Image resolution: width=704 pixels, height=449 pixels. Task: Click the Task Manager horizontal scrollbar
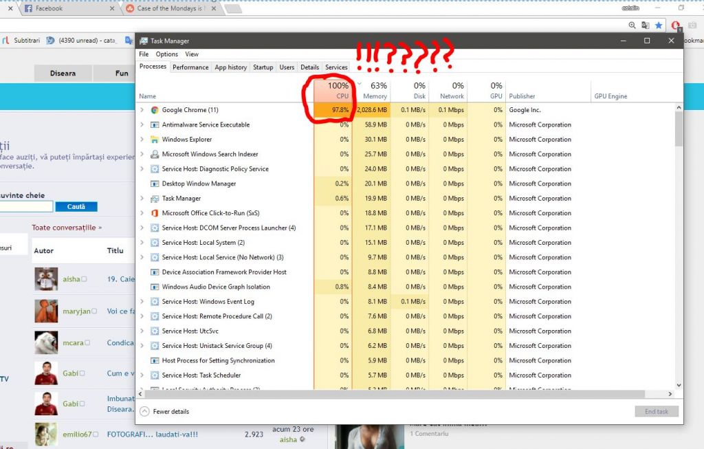click(394, 394)
